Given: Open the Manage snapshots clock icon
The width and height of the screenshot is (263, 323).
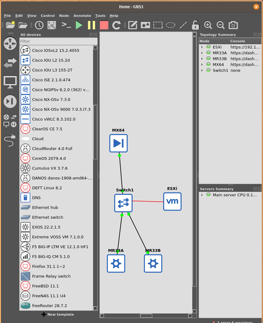Looking at the screenshot, I should 39,25.
